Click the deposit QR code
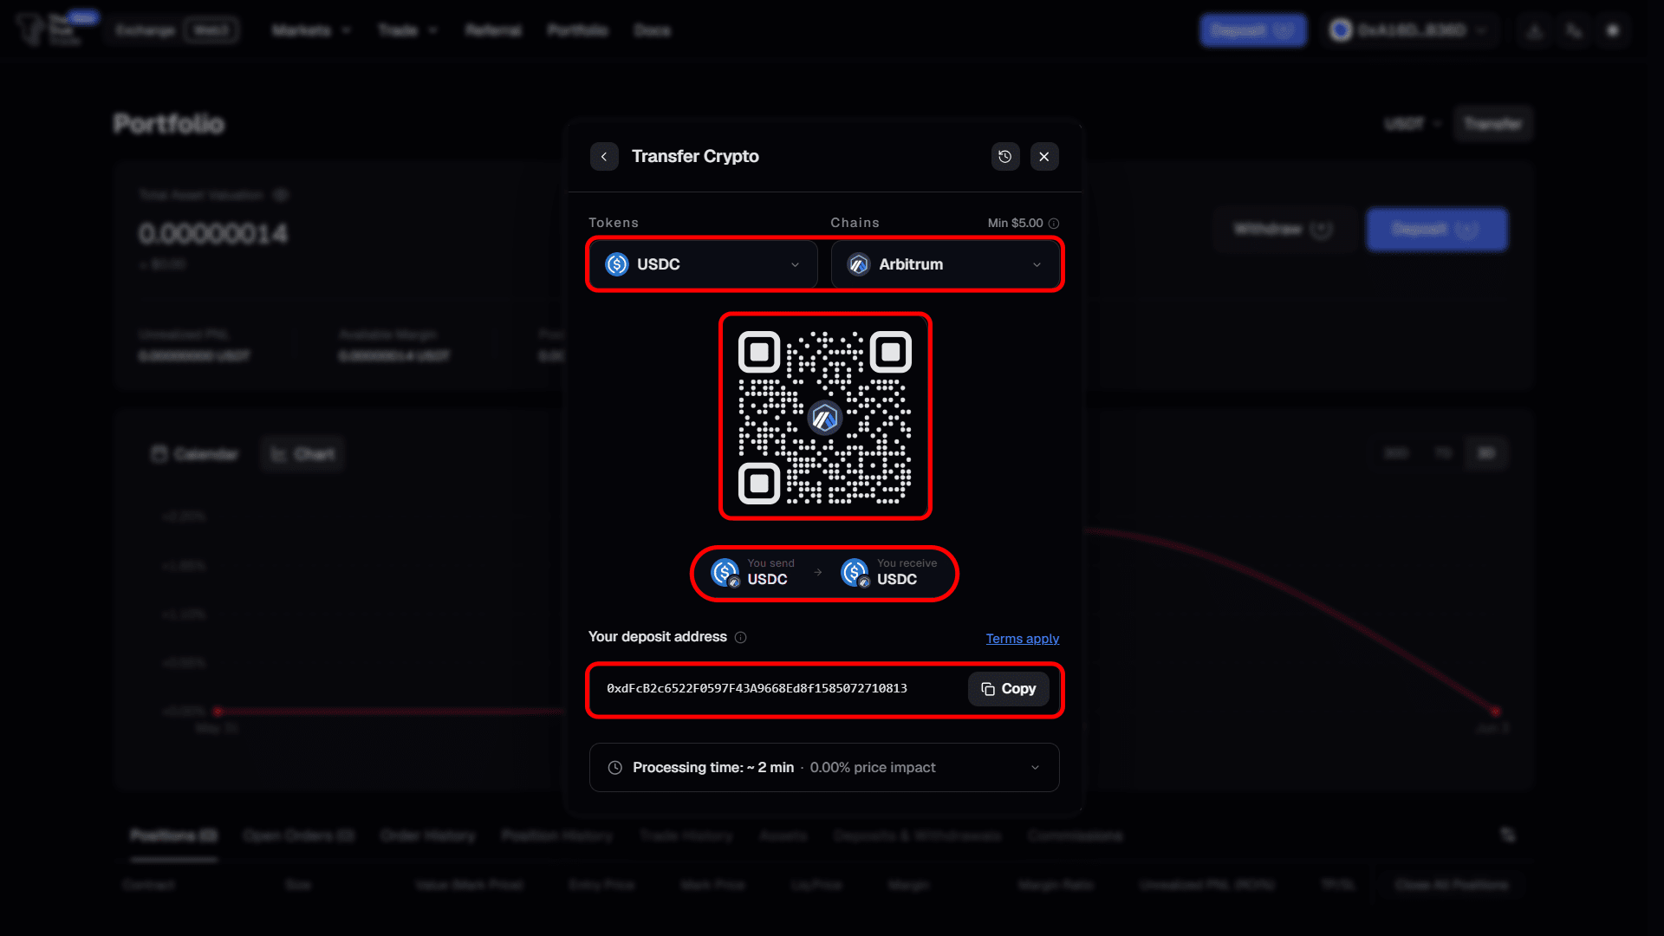This screenshot has height=936, width=1664. coord(825,417)
